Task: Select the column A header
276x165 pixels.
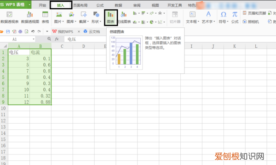Action: [19, 46]
